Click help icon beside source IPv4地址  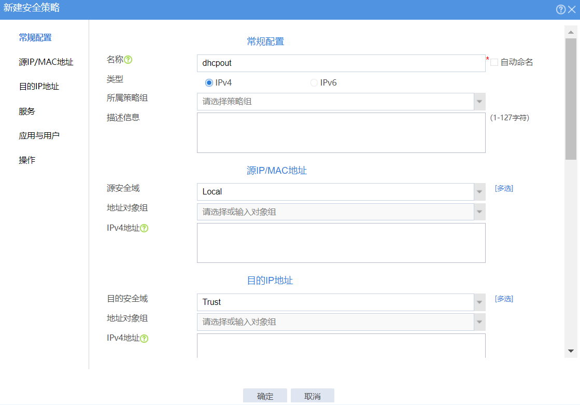click(144, 228)
